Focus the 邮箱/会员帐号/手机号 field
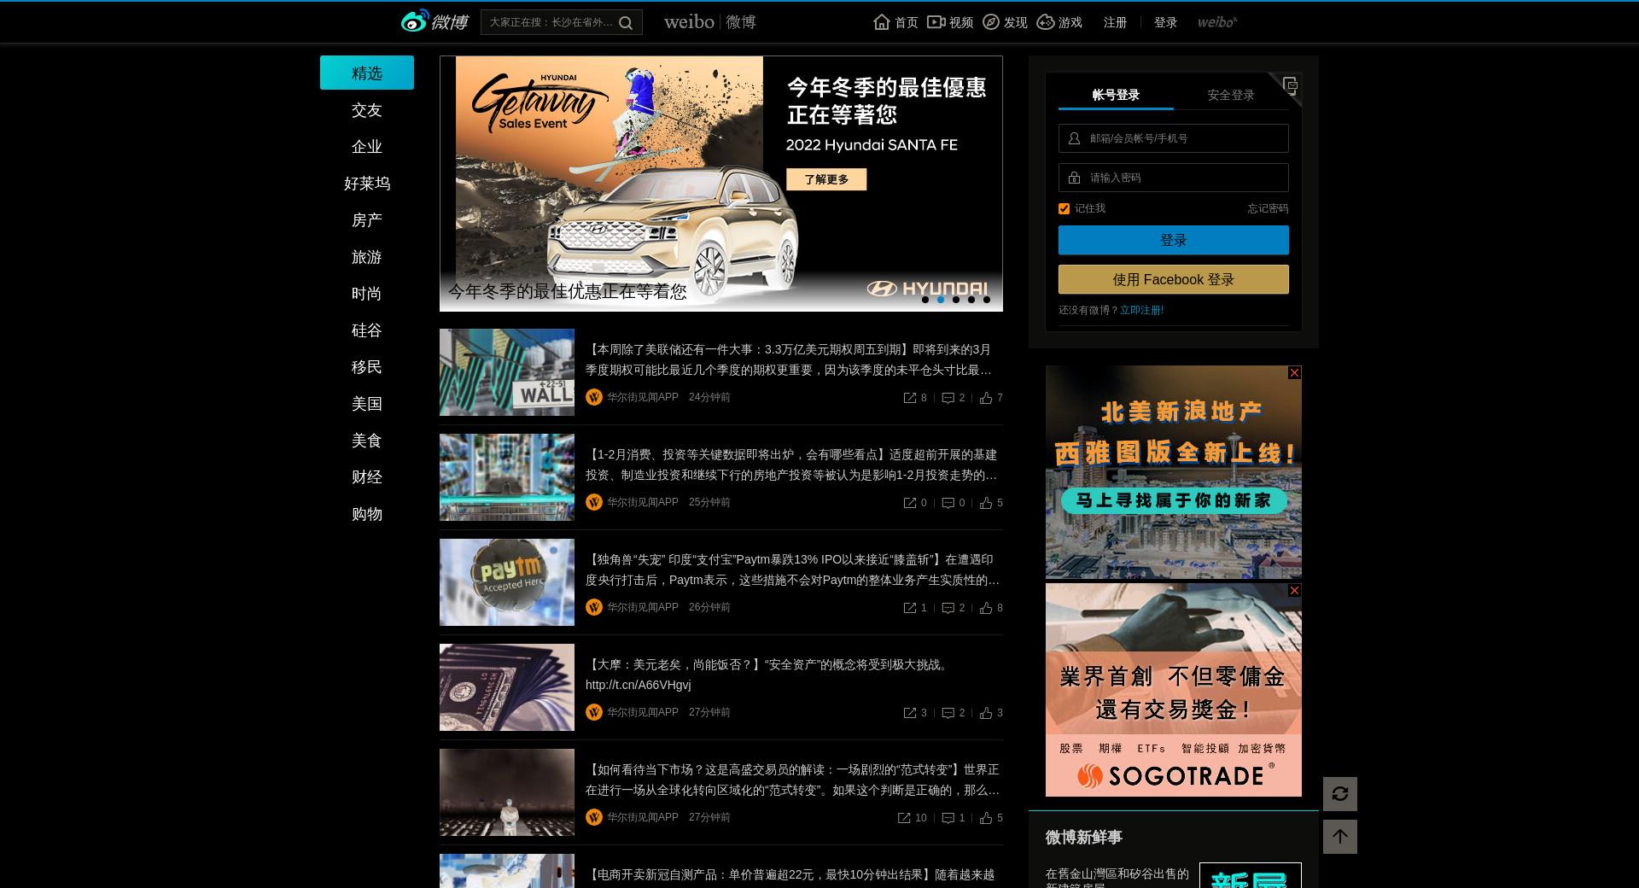Image resolution: width=1639 pixels, height=888 pixels. [1174, 138]
